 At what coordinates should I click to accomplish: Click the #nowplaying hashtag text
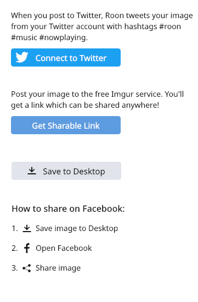tap(64, 37)
